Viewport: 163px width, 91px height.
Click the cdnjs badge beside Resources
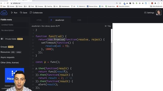tap(19, 52)
